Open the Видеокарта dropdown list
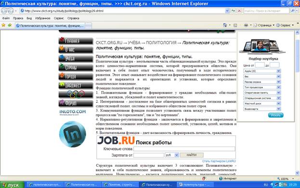 (x=262, y=109)
